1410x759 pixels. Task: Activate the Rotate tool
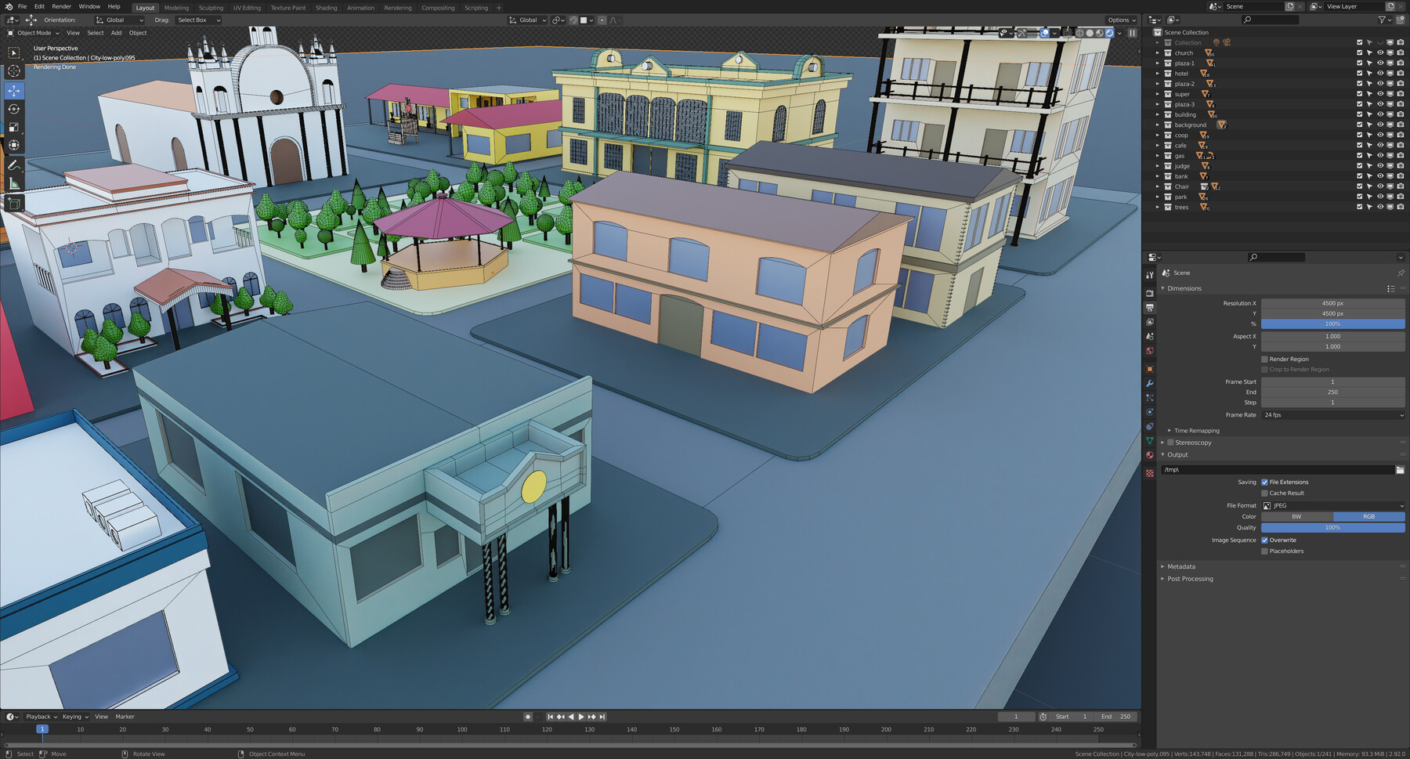click(x=13, y=109)
